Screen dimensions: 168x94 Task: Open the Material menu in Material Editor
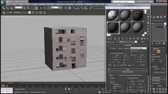115,8
